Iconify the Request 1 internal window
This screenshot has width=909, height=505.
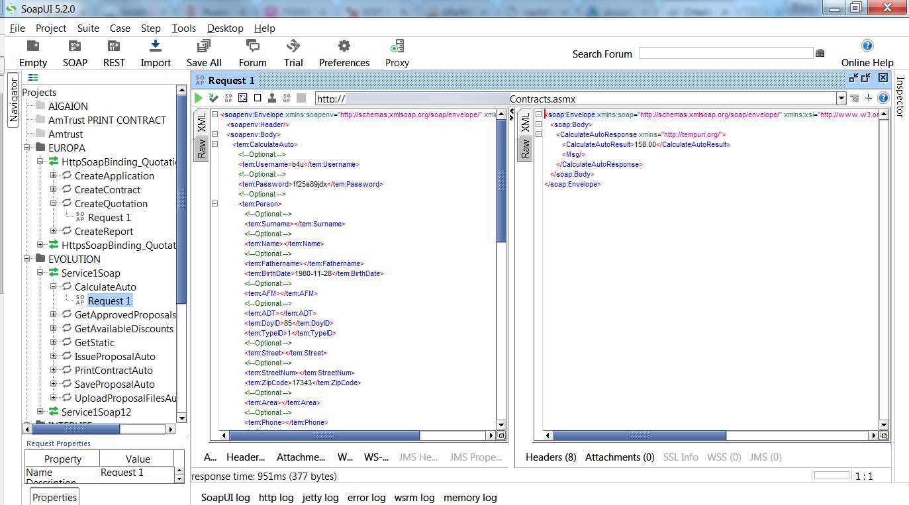click(x=854, y=78)
